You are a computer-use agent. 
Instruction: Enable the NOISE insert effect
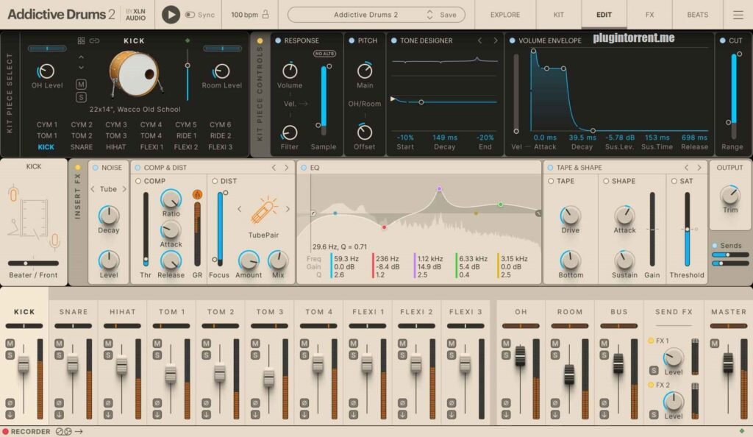[x=96, y=168]
